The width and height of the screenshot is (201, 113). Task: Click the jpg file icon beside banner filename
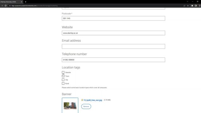point(82,100)
